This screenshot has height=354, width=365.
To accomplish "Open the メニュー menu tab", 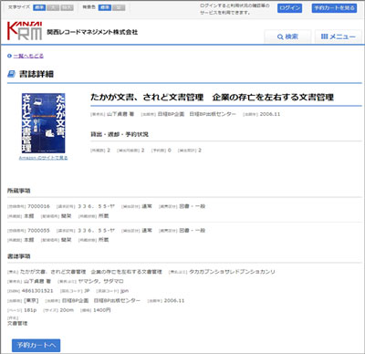I will (339, 36).
